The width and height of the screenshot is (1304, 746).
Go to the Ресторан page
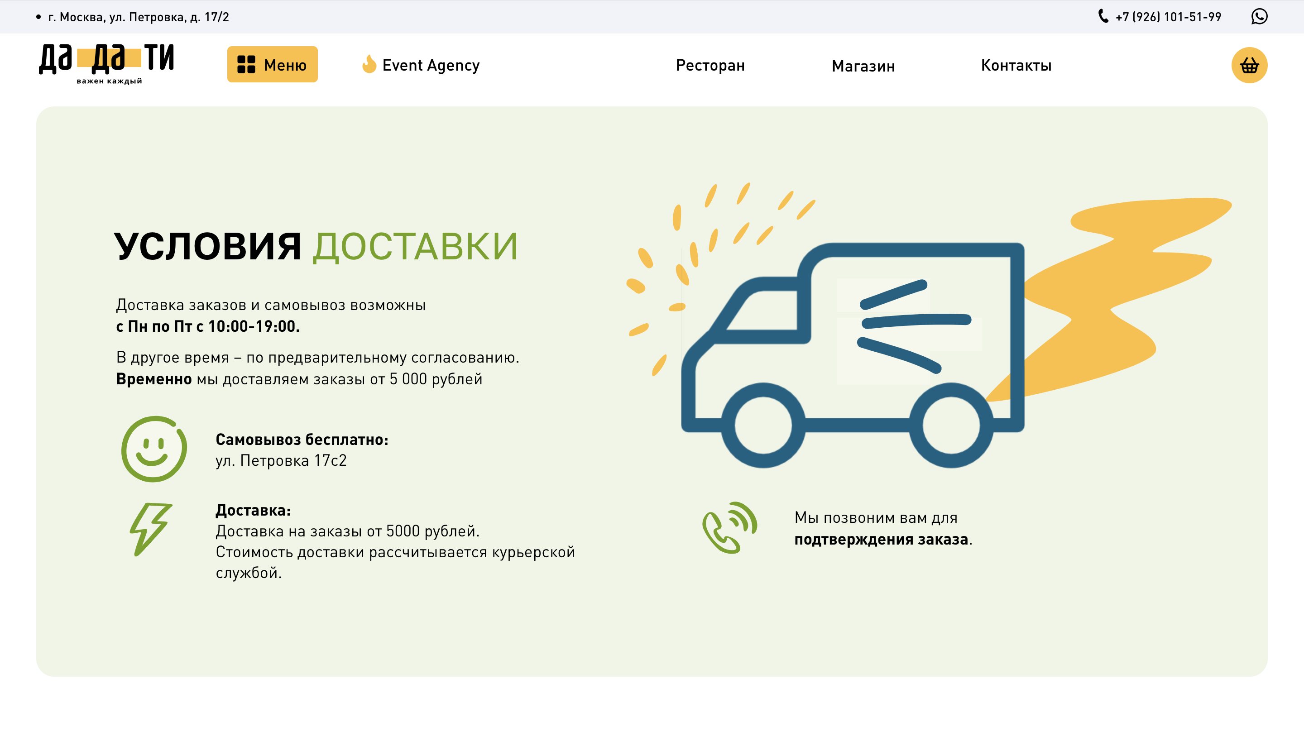[x=710, y=65]
